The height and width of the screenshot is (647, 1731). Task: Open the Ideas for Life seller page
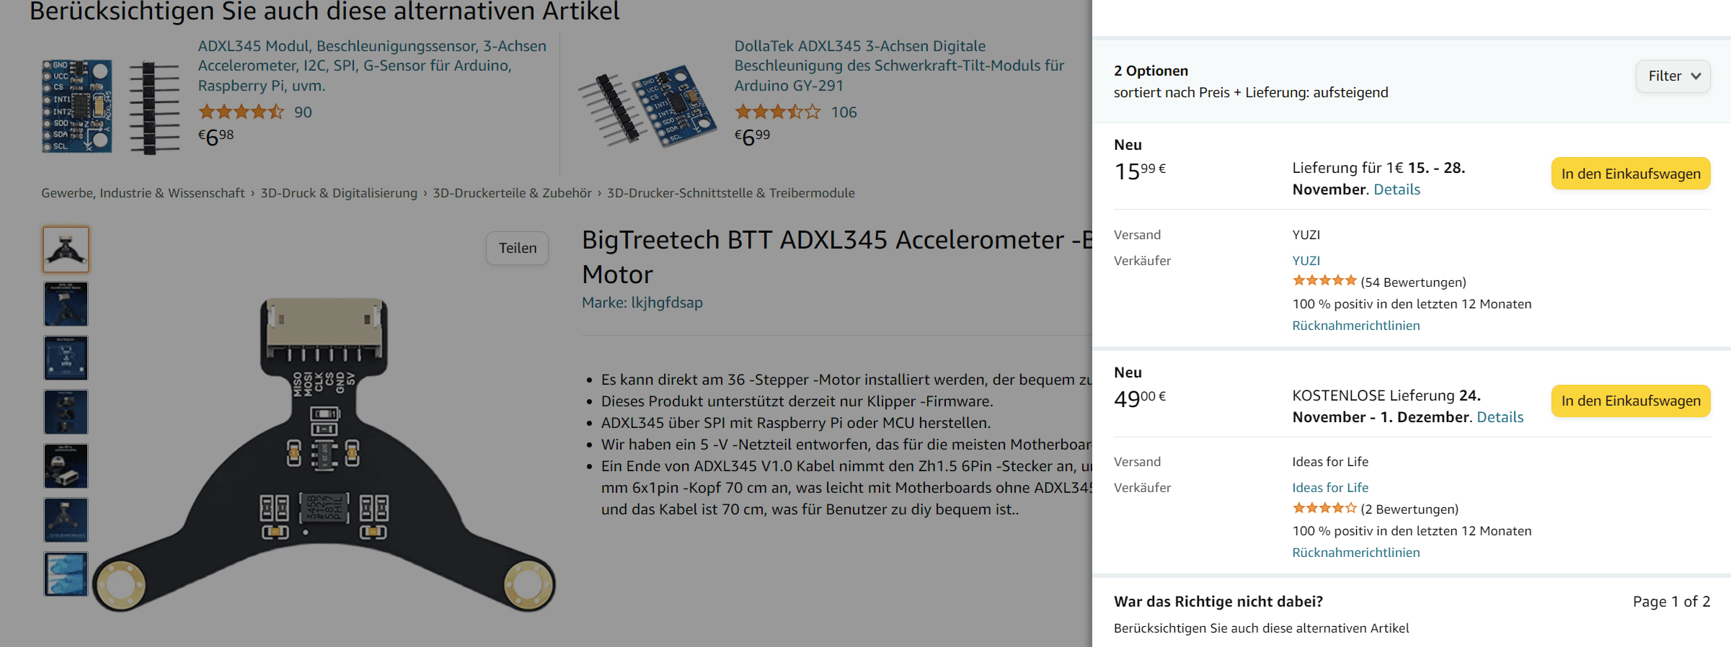[x=1329, y=488]
